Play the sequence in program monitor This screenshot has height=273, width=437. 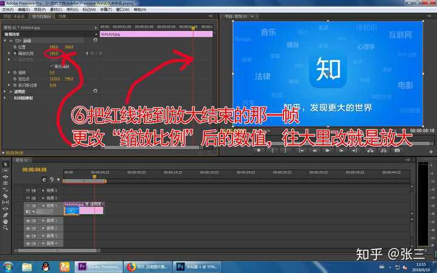(x=328, y=150)
